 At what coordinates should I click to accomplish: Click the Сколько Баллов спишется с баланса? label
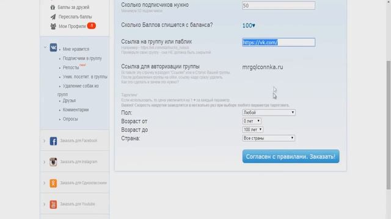pyautogui.click(x=167, y=25)
